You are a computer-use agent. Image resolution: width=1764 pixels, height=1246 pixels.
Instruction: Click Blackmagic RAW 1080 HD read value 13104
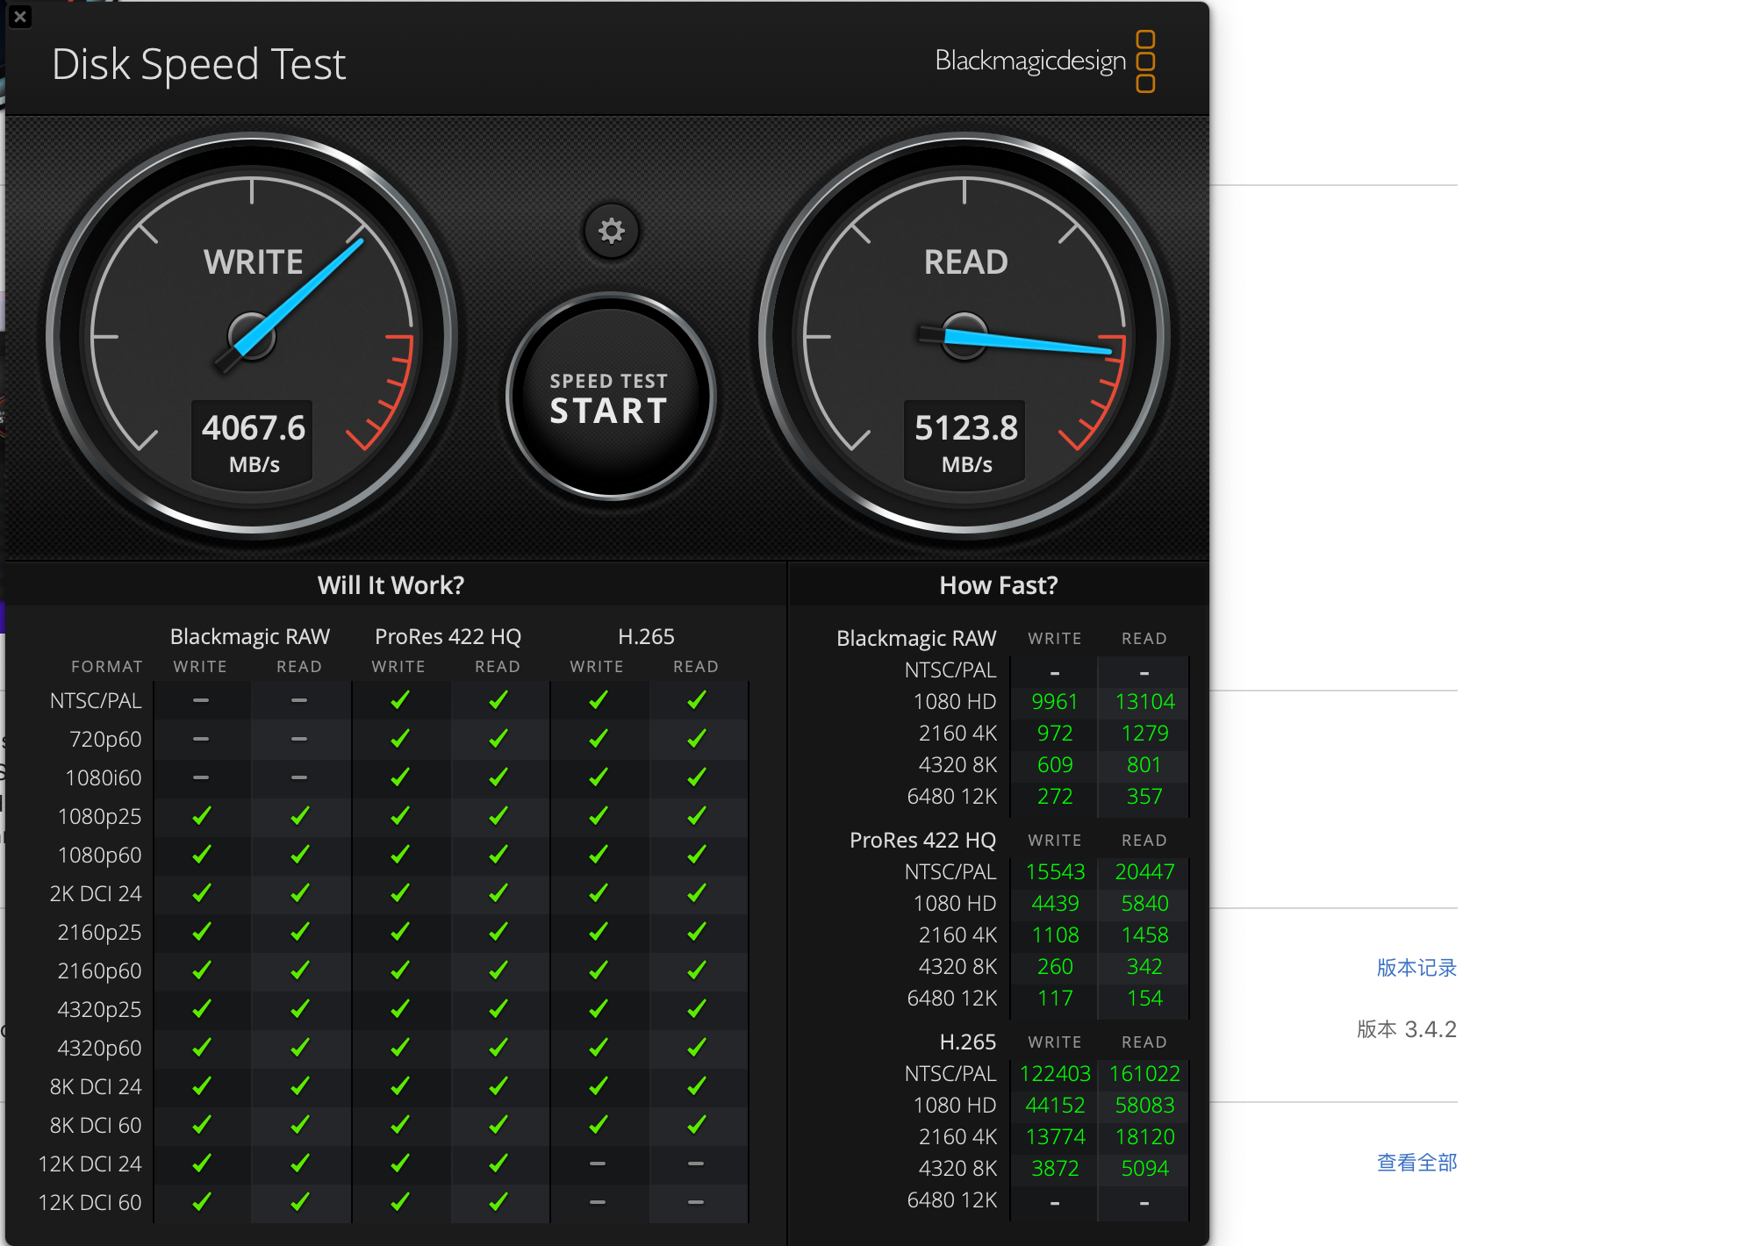click(x=1144, y=702)
